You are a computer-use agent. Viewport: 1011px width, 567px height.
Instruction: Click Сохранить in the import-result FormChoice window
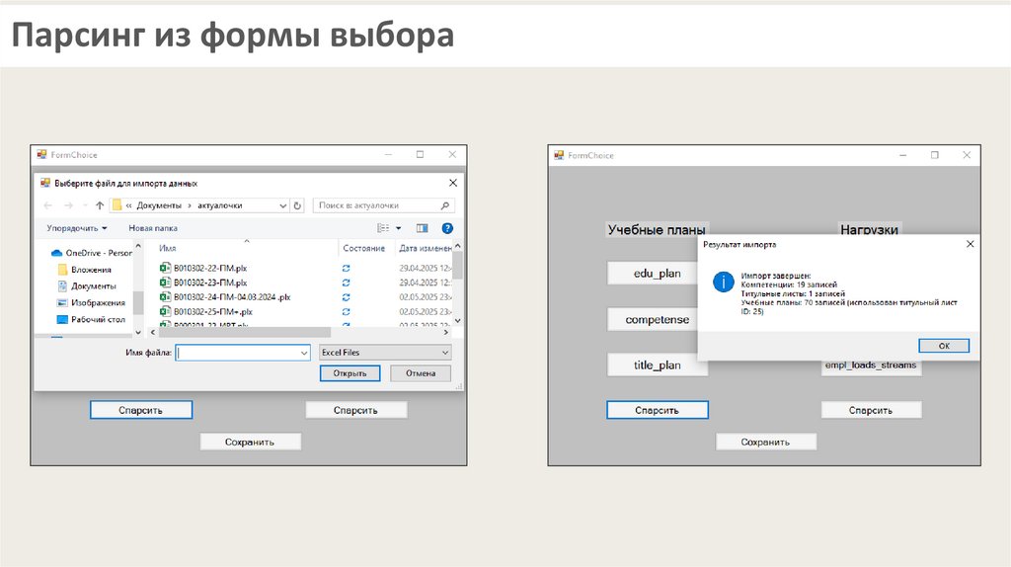(765, 442)
